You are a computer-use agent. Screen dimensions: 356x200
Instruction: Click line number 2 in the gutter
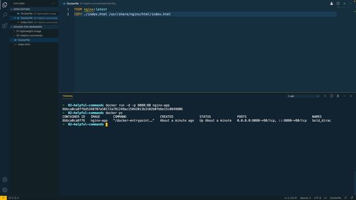pos(68,14)
